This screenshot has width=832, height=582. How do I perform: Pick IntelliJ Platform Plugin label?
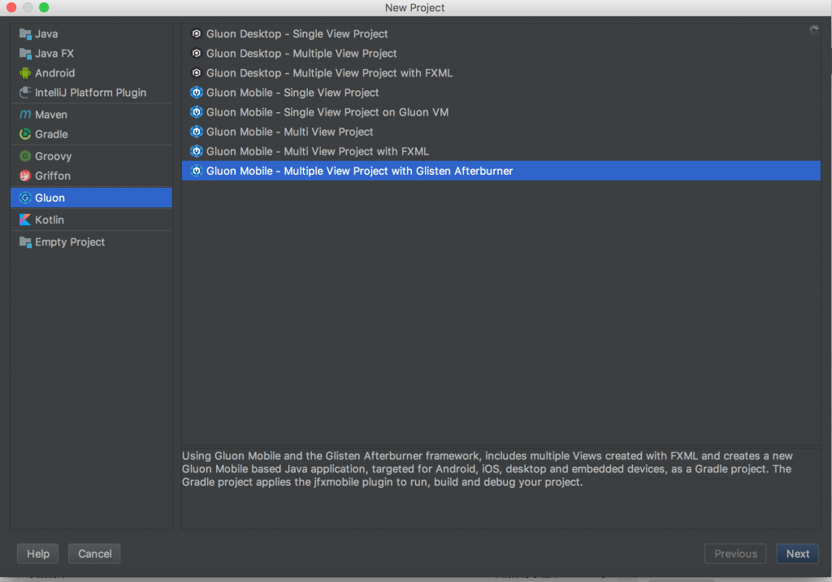[91, 93]
